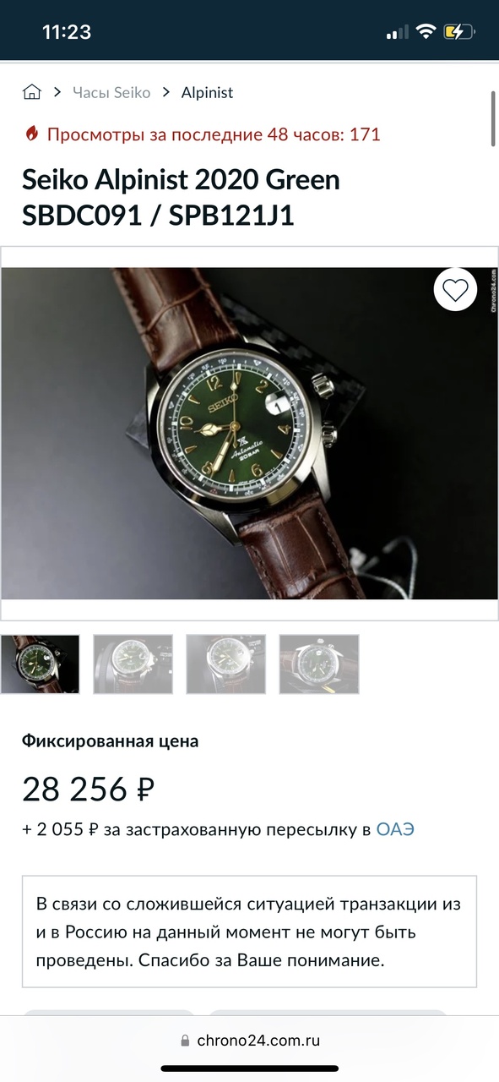Tap the page scrollbar on right edge
The height and width of the screenshot is (1082, 499).
click(493, 119)
